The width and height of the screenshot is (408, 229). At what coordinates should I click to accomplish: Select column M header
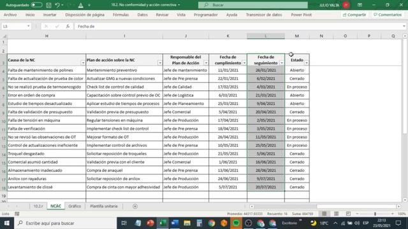pyautogui.click(x=297, y=36)
